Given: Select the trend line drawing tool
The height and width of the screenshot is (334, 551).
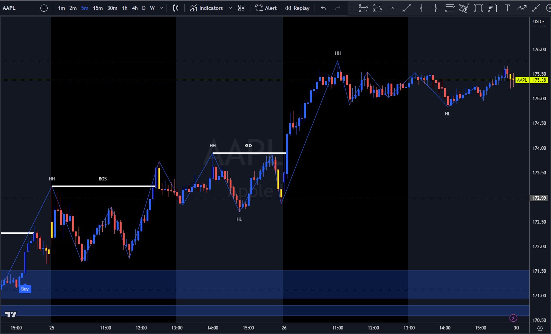Looking at the screenshot, I should coord(407,8).
